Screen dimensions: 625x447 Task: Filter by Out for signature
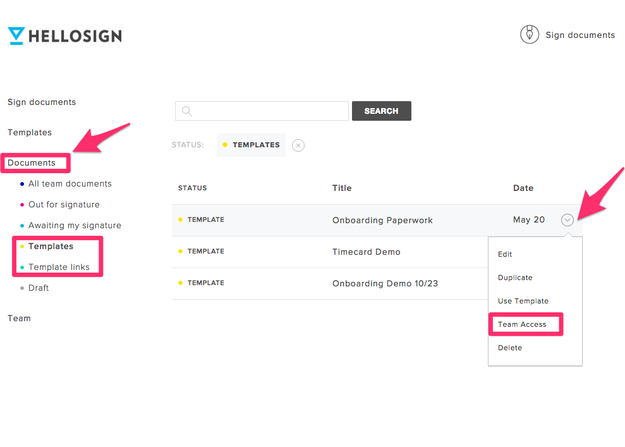pyautogui.click(x=64, y=205)
